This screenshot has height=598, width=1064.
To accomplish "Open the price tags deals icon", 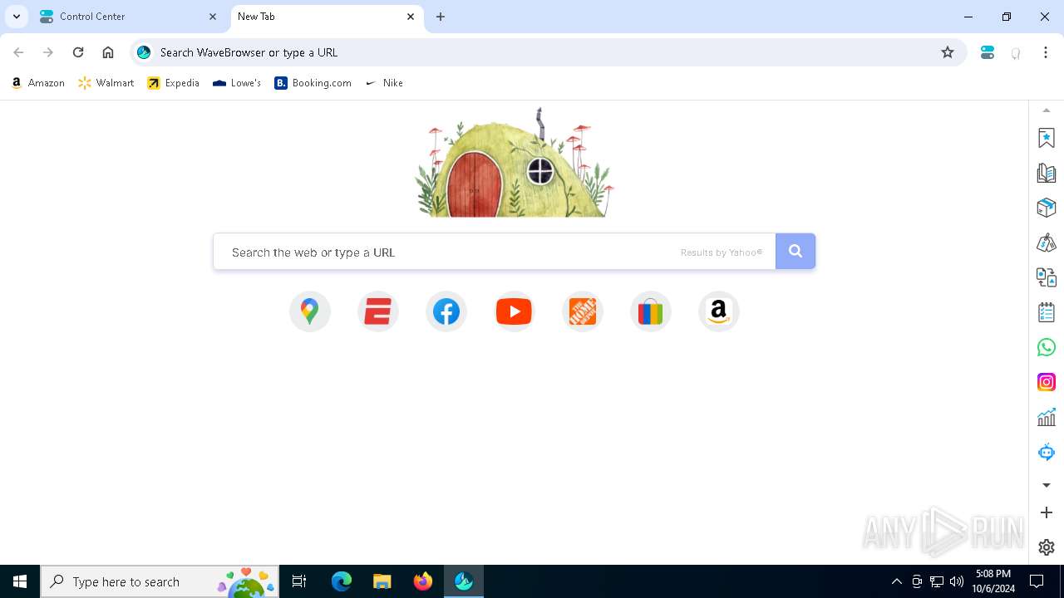I will point(1047,243).
